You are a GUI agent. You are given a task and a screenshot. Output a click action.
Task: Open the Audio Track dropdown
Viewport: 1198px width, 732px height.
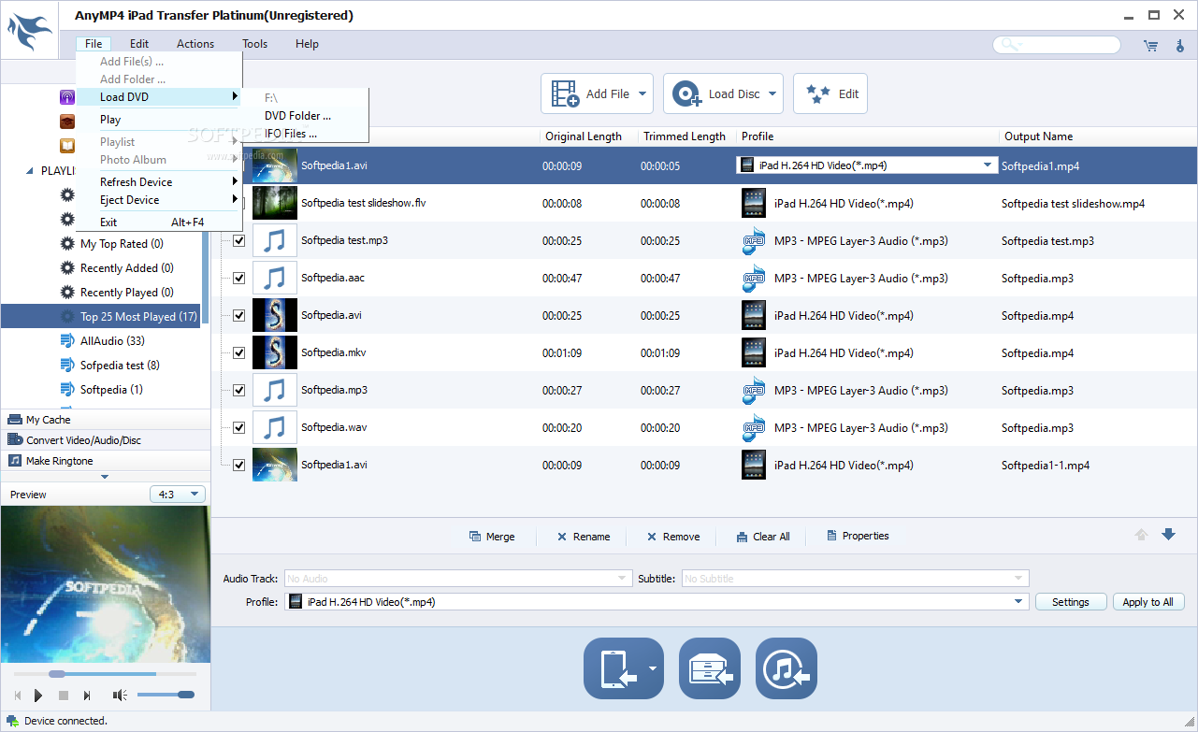[458, 579]
